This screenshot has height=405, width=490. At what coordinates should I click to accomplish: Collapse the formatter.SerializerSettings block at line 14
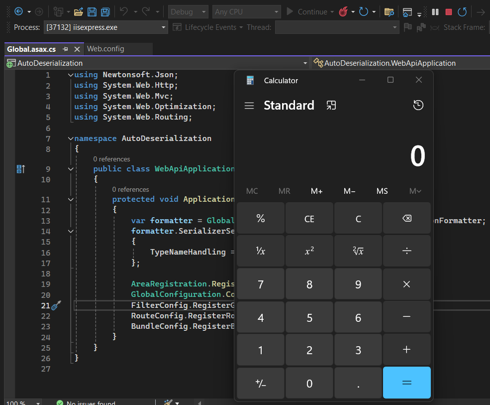point(71,231)
